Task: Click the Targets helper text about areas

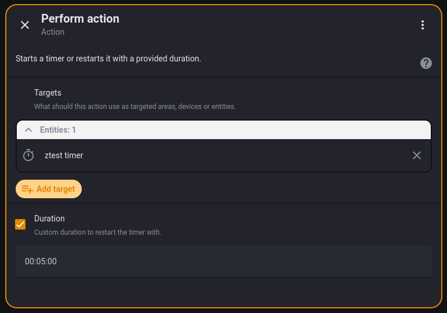Action: point(135,107)
